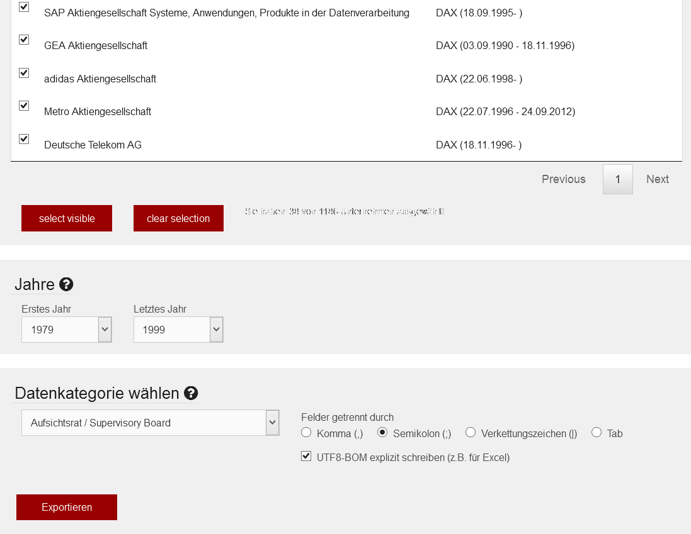Image resolution: width=691 pixels, height=534 pixels.
Task: Click the Datenkategorie wählen heading
Action: [97, 393]
